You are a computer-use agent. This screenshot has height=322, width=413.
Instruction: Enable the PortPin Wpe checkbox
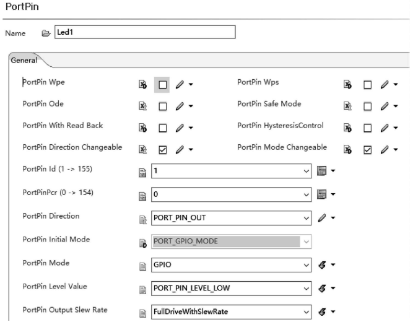(x=162, y=85)
